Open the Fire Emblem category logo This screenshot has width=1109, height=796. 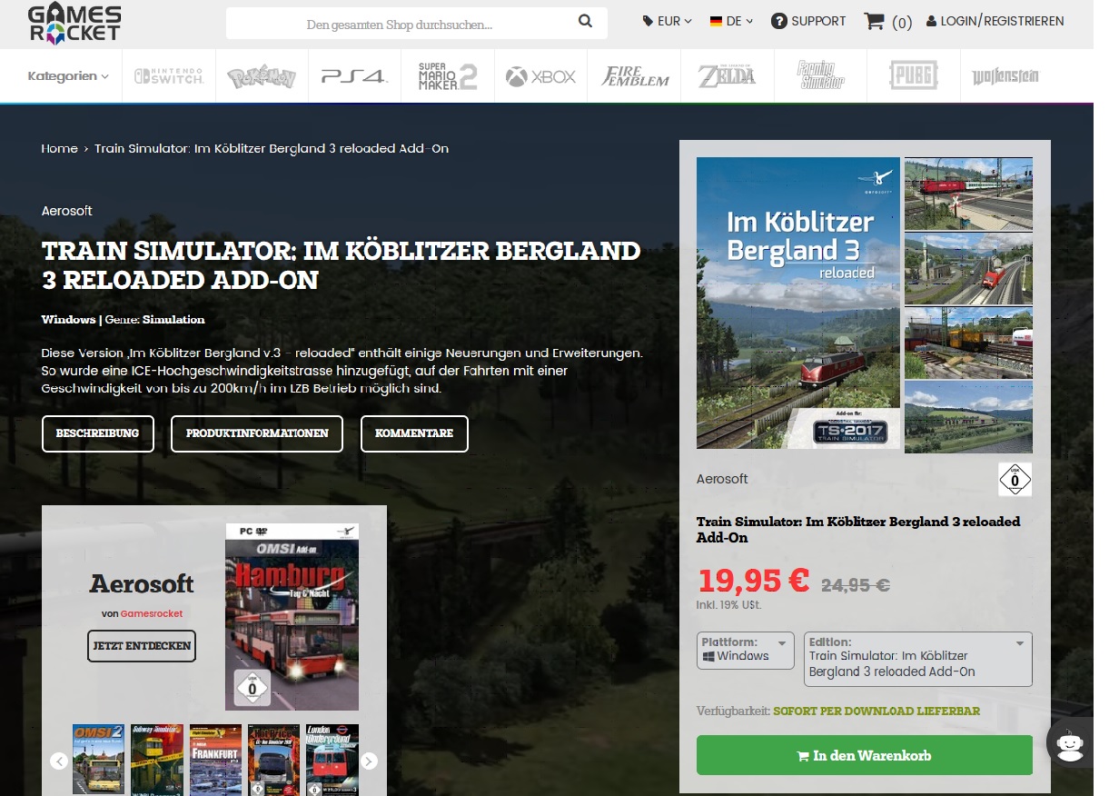pos(635,76)
